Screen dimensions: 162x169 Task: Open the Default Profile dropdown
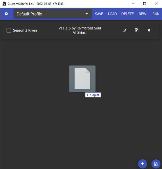tap(53, 14)
